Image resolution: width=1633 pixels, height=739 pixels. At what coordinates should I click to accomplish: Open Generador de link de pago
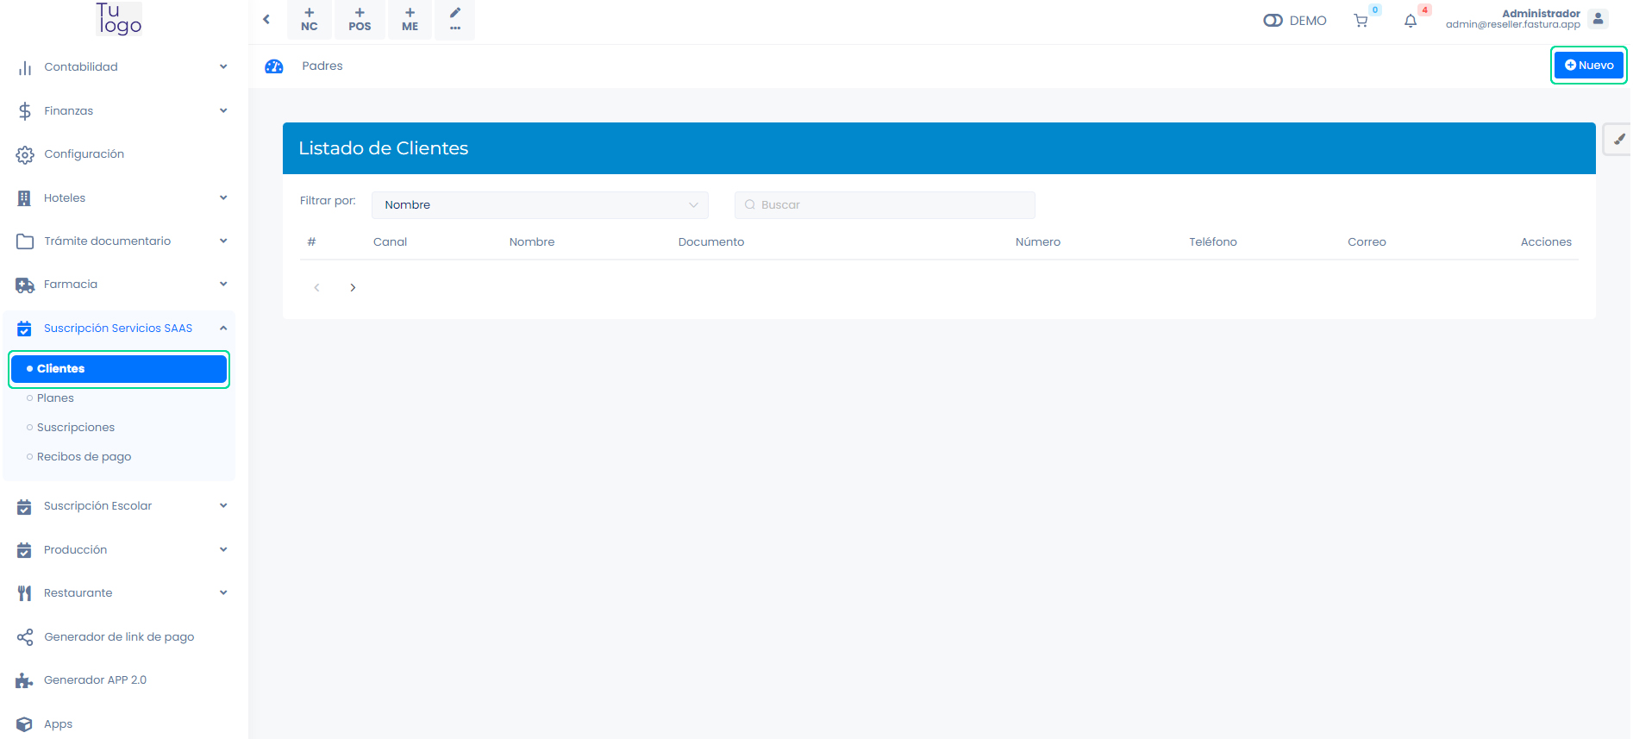point(119,637)
